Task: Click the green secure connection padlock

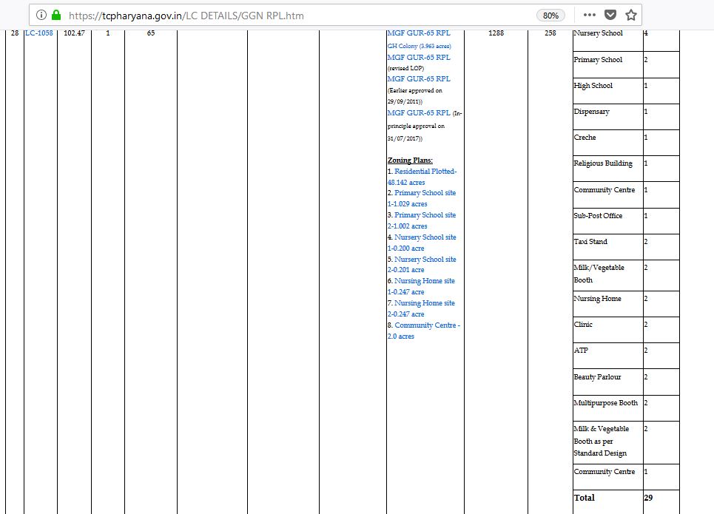Action: pos(56,15)
